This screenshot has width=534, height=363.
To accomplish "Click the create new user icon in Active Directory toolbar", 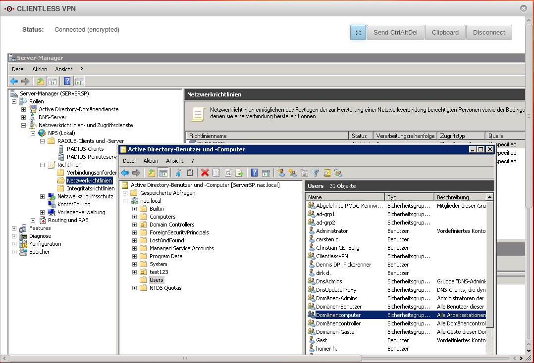I will coord(281,173).
